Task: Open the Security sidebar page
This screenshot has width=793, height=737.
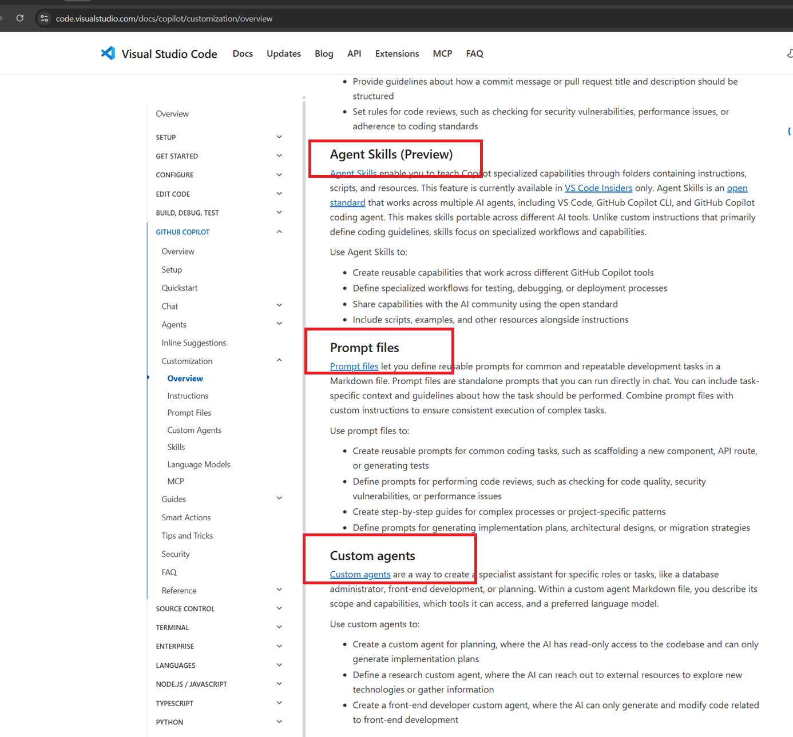Action: click(x=176, y=554)
